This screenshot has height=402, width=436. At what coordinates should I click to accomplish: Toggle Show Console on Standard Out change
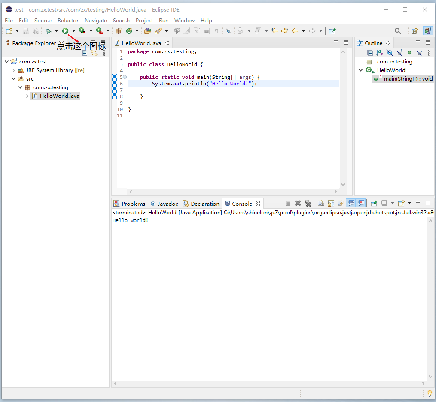pyautogui.click(x=351, y=204)
